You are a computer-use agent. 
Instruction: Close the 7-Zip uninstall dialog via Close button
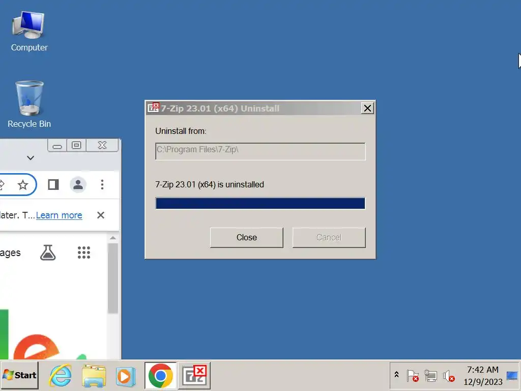coord(247,237)
